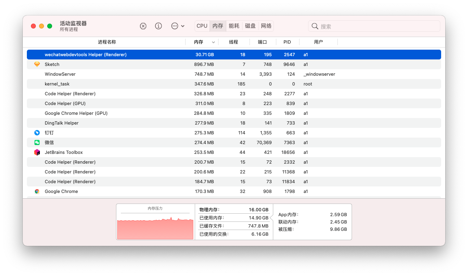468x276 pixels.
Task: Select the DingTalk Helper process
Action: point(234,123)
